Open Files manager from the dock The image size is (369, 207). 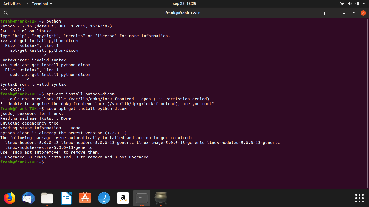click(x=47, y=198)
